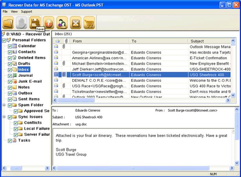Click the envelope icon column header
The height and width of the screenshot is (177, 241).
tap(57, 41)
